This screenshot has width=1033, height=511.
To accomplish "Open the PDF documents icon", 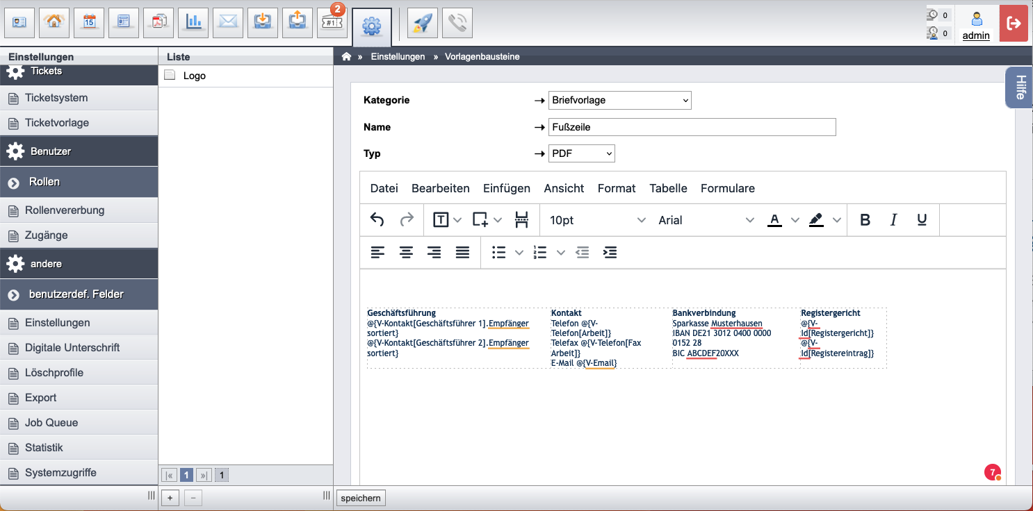I will [x=159, y=23].
